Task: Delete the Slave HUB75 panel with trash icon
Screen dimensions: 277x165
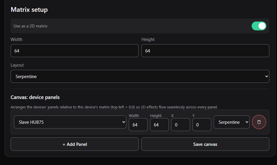Action: [x=259, y=122]
